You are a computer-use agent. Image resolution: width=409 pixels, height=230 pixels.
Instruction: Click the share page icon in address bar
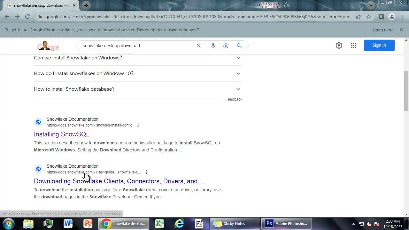pos(359,17)
